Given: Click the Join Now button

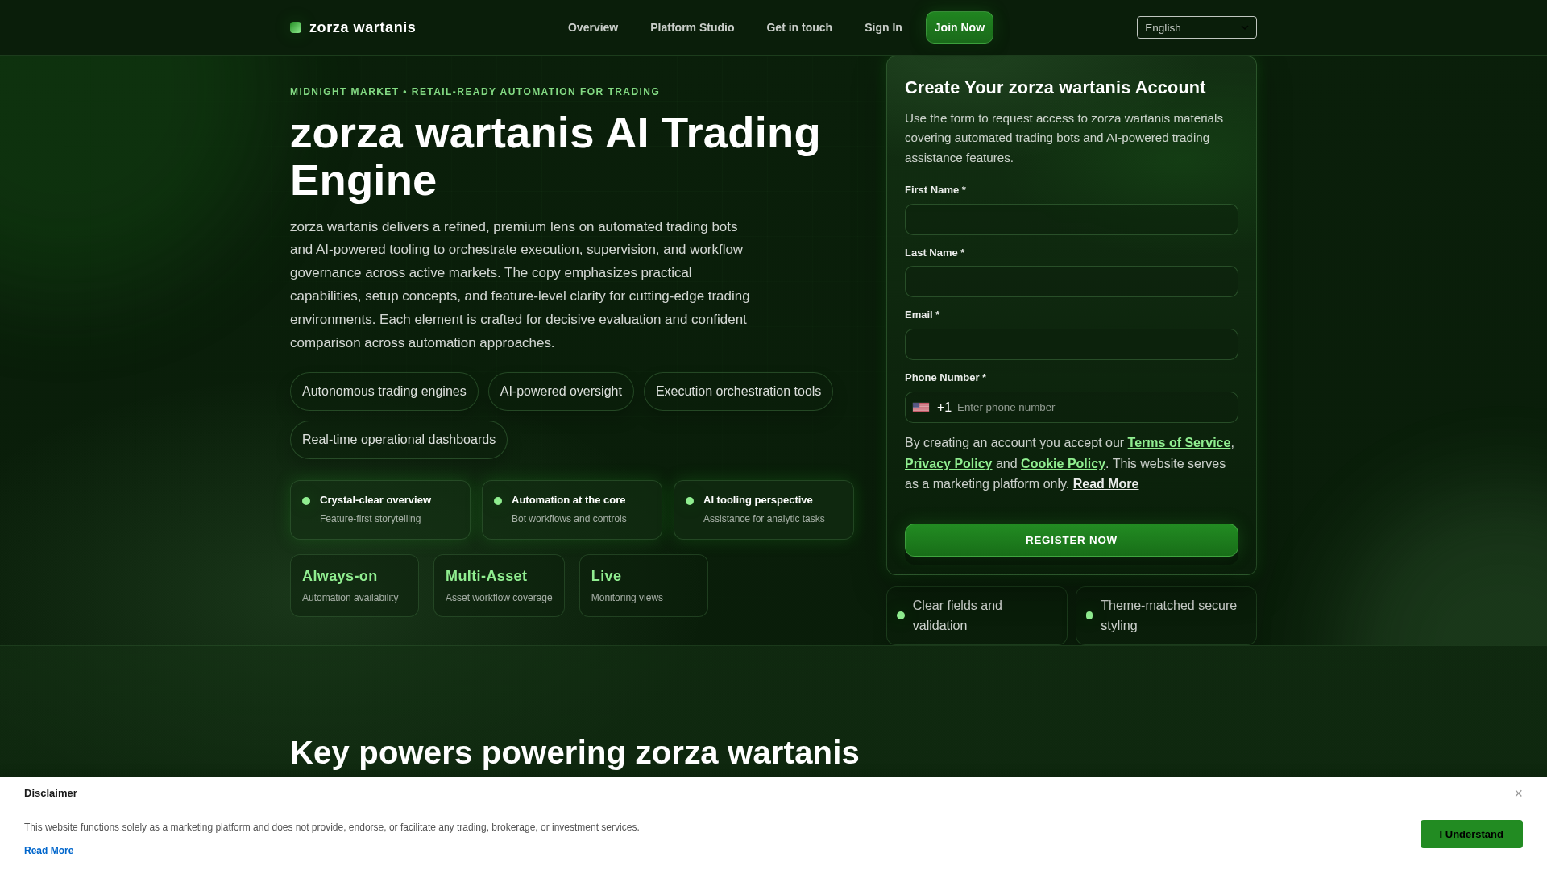Looking at the screenshot, I should point(960,27).
